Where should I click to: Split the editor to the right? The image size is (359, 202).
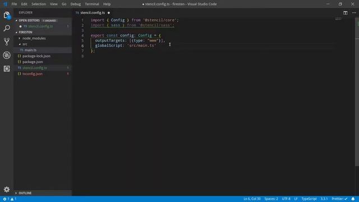pyautogui.click(x=346, y=13)
